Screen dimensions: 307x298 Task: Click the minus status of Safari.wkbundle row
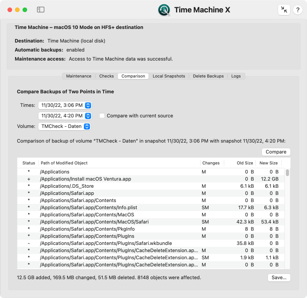(x=29, y=243)
